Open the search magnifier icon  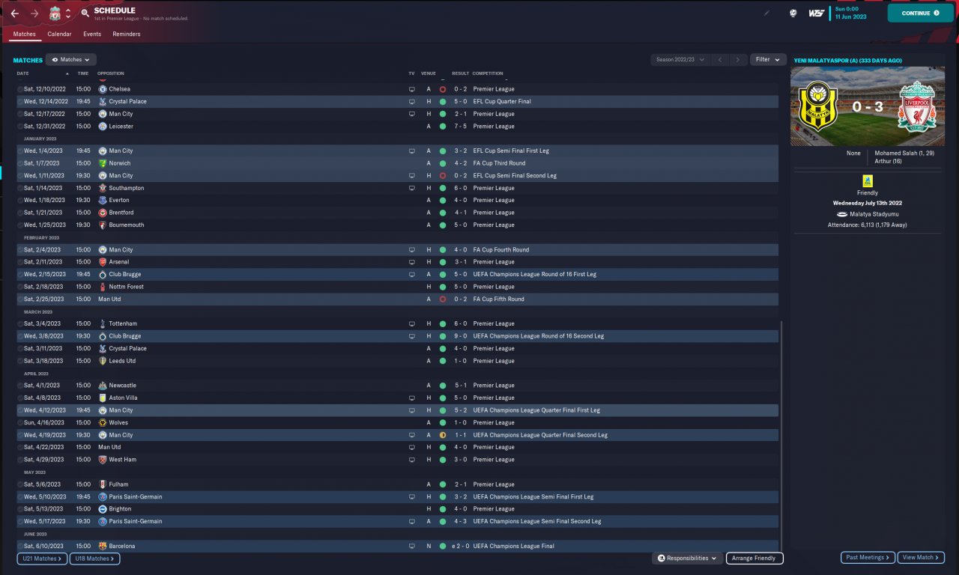[85, 13]
